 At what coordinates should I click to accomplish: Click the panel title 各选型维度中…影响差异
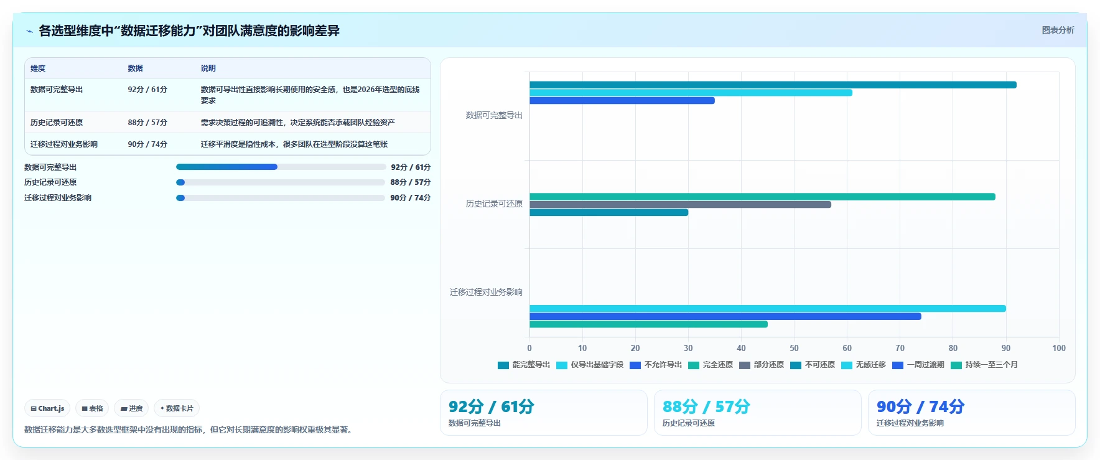(x=189, y=31)
